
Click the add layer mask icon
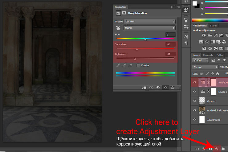pos(210,149)
